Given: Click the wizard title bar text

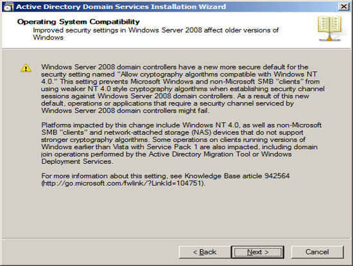Looking at the screenshot, I should (x=121, y=7).
